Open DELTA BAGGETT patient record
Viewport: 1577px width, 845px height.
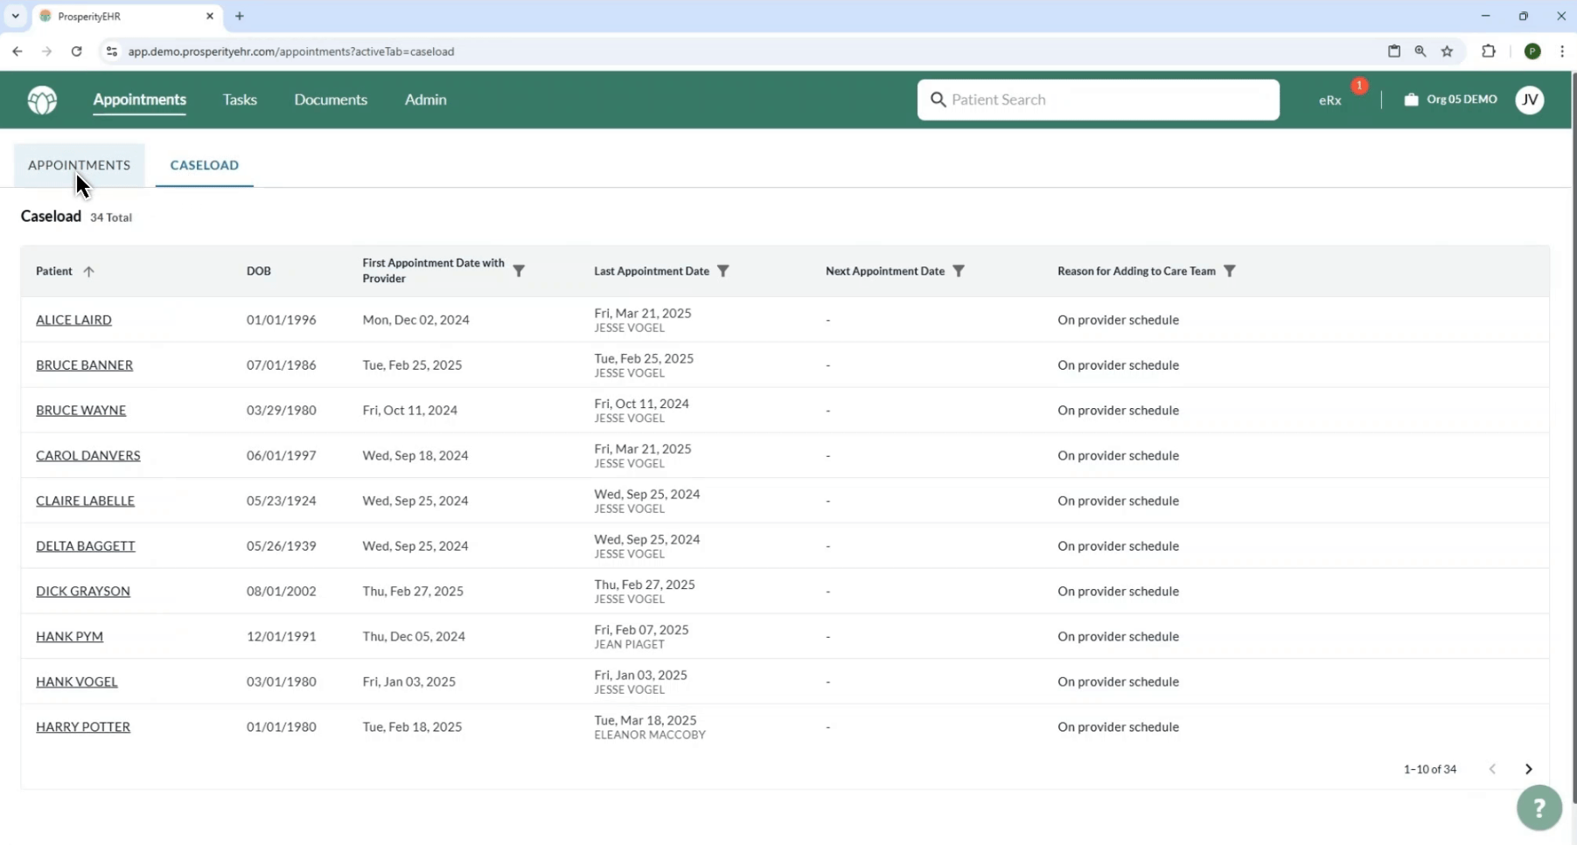85,546
